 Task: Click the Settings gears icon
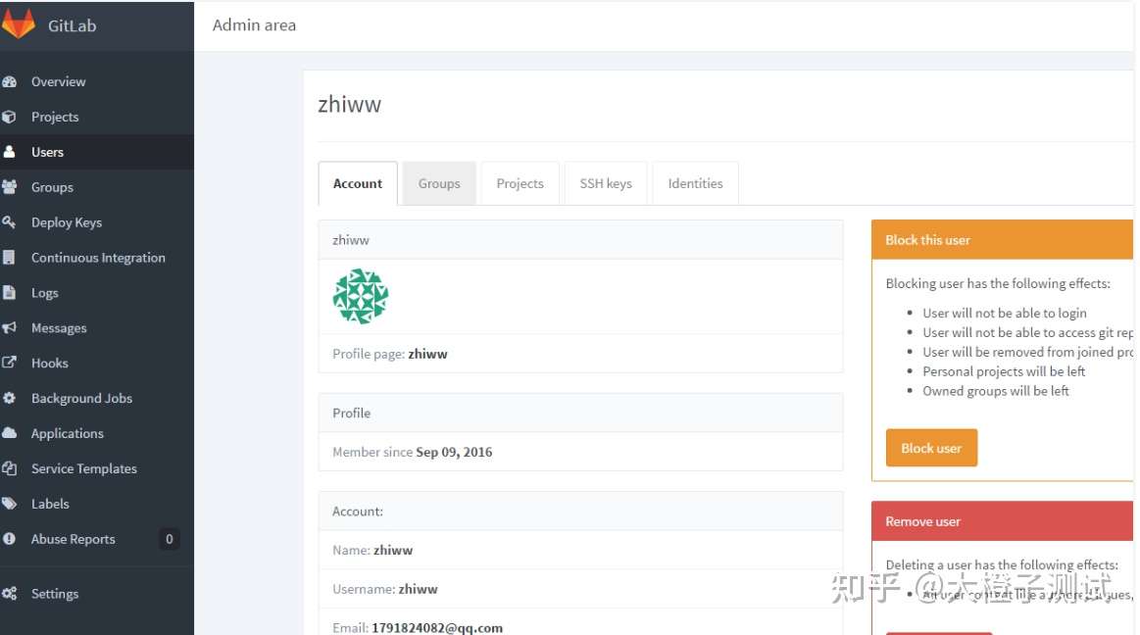coord(10,594)
